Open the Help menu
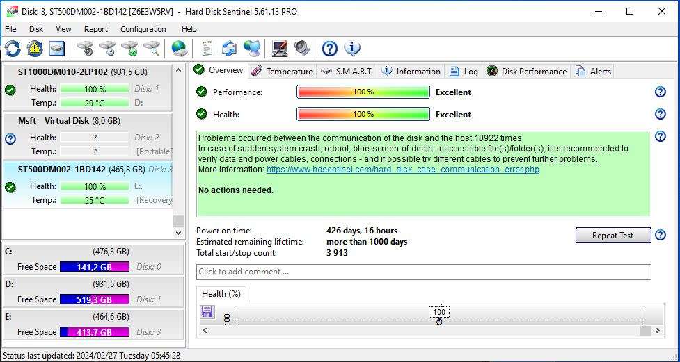The width and height of the screenshot is (680, 362). coord(189,29)
